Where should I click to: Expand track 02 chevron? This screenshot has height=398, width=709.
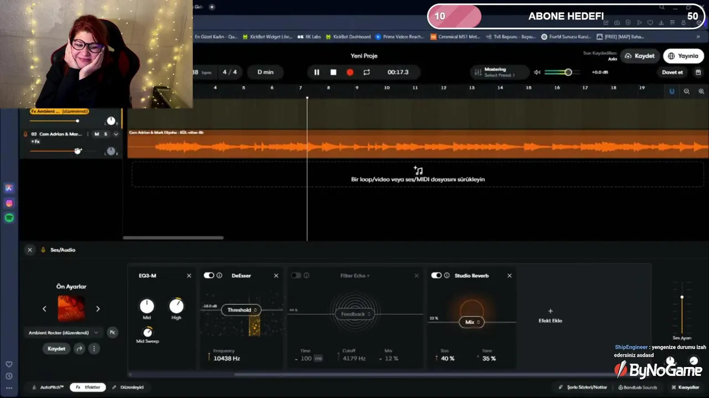click(116, 134)
